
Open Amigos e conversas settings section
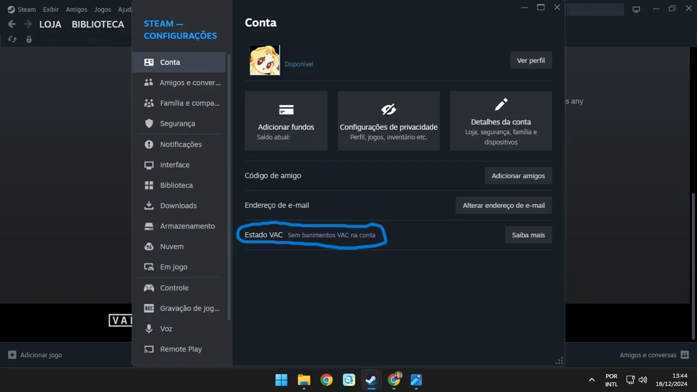[x=179, y=83]
